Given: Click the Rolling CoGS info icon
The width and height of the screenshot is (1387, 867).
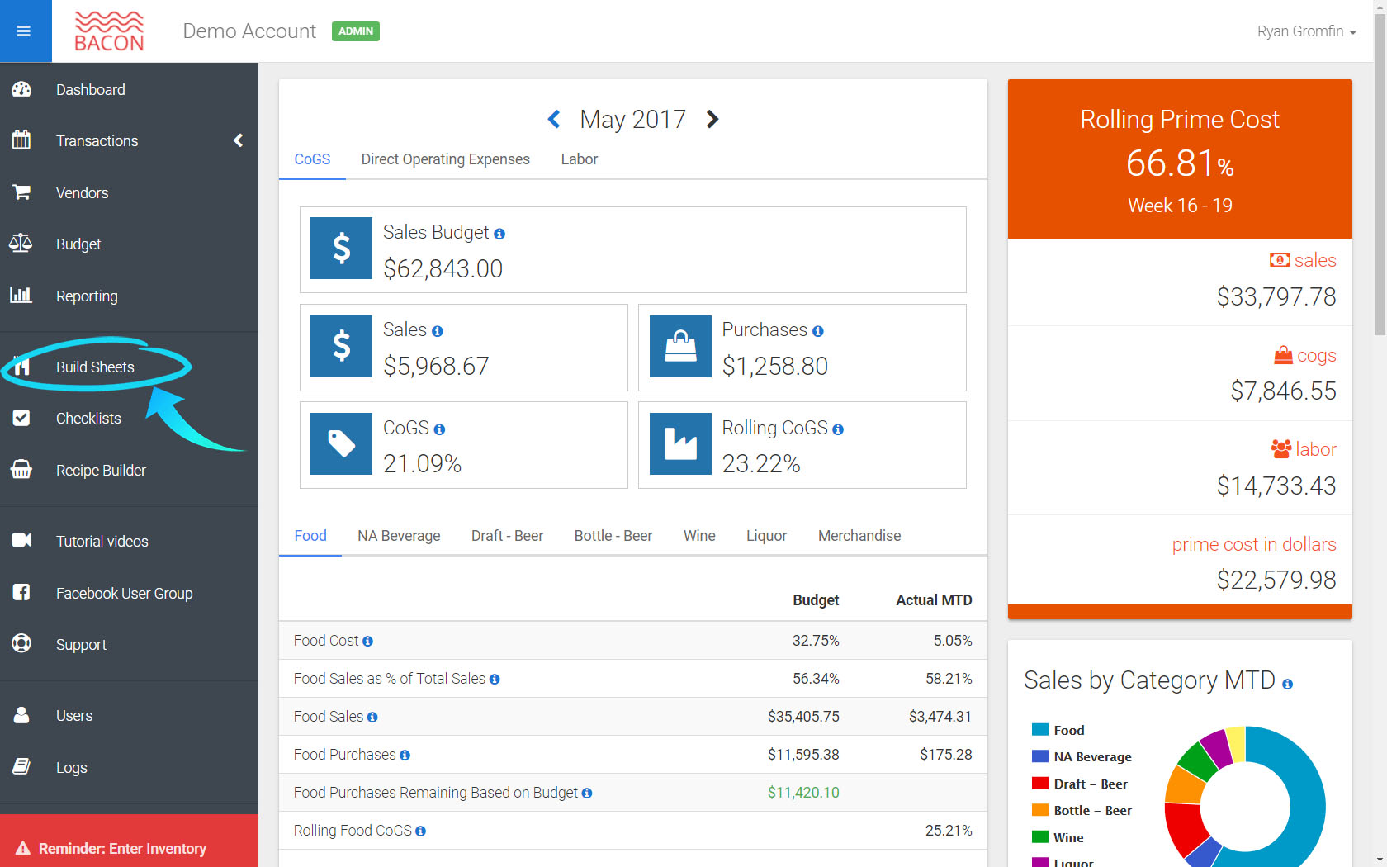Looking at the screenshot, I should click(838, 429).
